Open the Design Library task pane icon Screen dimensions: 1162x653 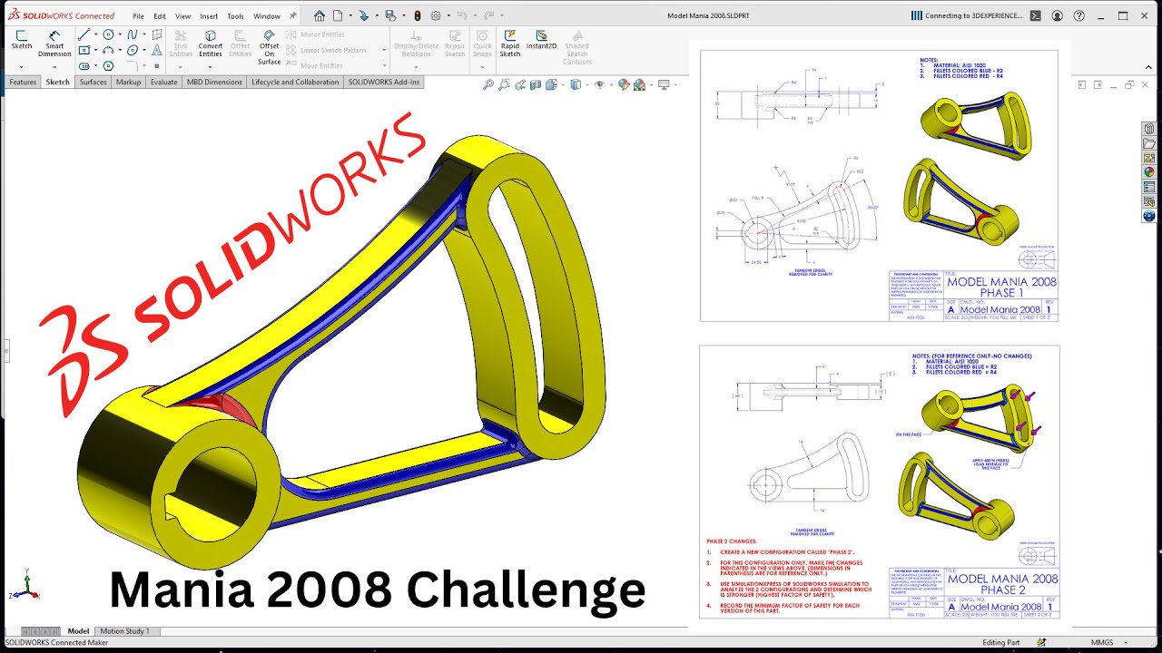[1149, 129]
